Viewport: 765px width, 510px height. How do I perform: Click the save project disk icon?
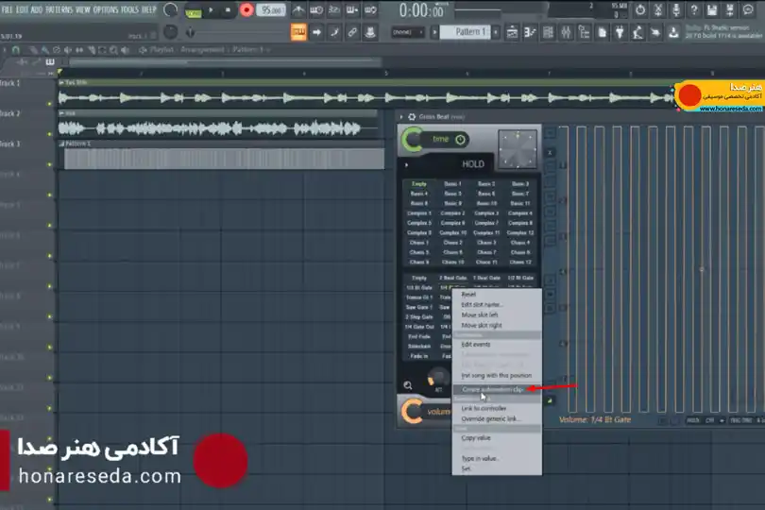click(712, 9)
